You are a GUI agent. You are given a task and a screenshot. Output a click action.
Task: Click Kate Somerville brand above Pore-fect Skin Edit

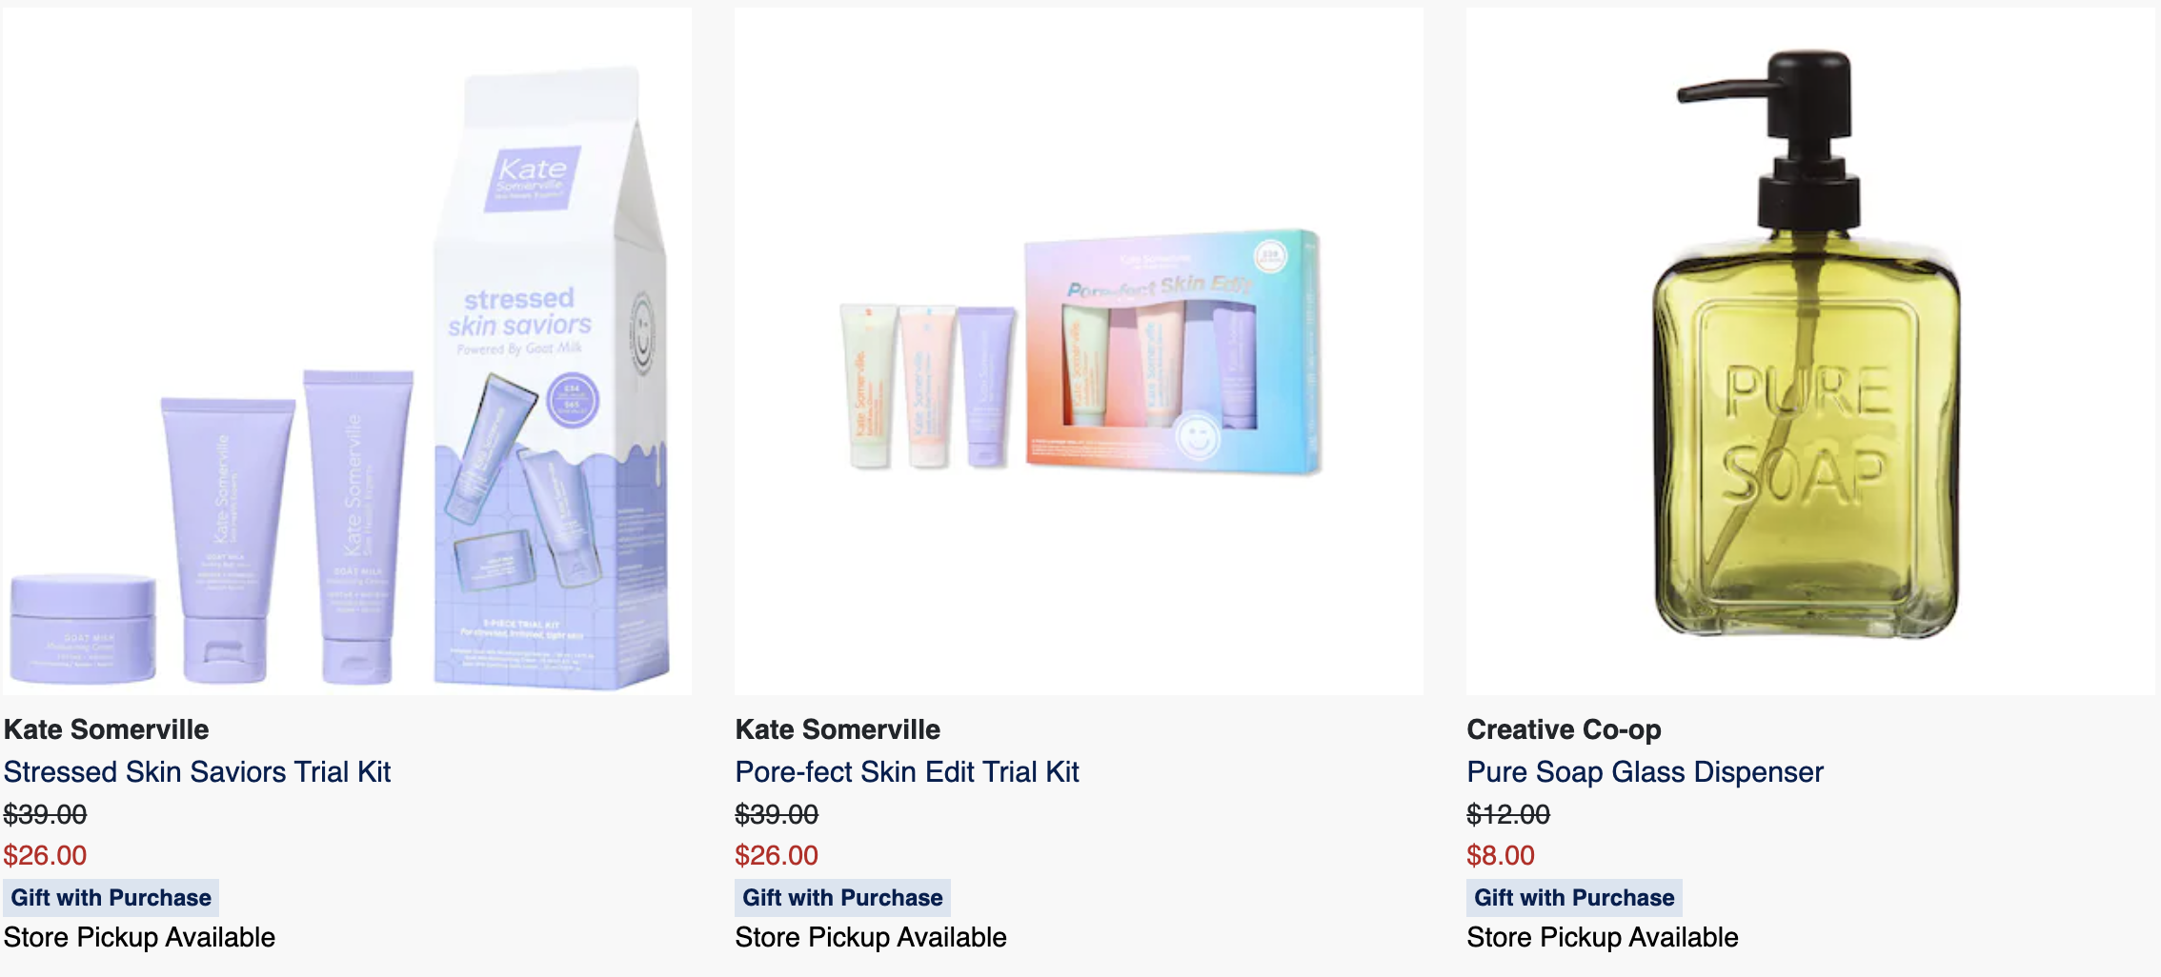[x=838, y=729]
